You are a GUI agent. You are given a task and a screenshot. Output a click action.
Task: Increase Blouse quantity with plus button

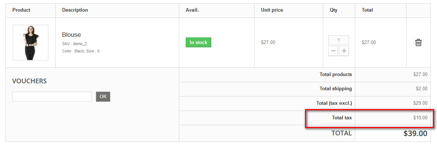[x=344, y=51]
